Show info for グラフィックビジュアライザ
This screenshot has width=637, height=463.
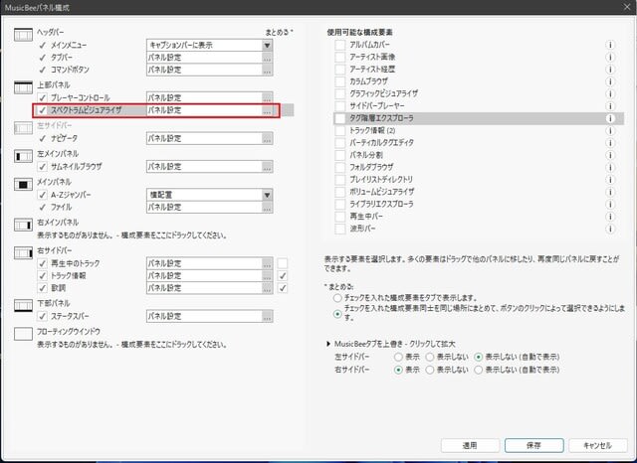coord(610,93)
